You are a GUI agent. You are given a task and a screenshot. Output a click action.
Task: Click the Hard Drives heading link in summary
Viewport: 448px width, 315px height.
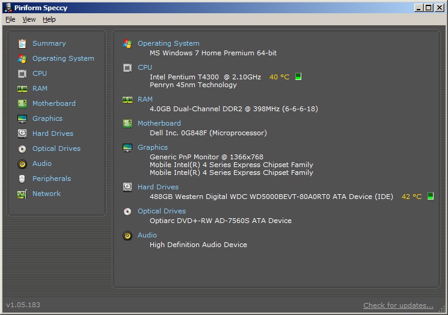(x=158, y=187)
